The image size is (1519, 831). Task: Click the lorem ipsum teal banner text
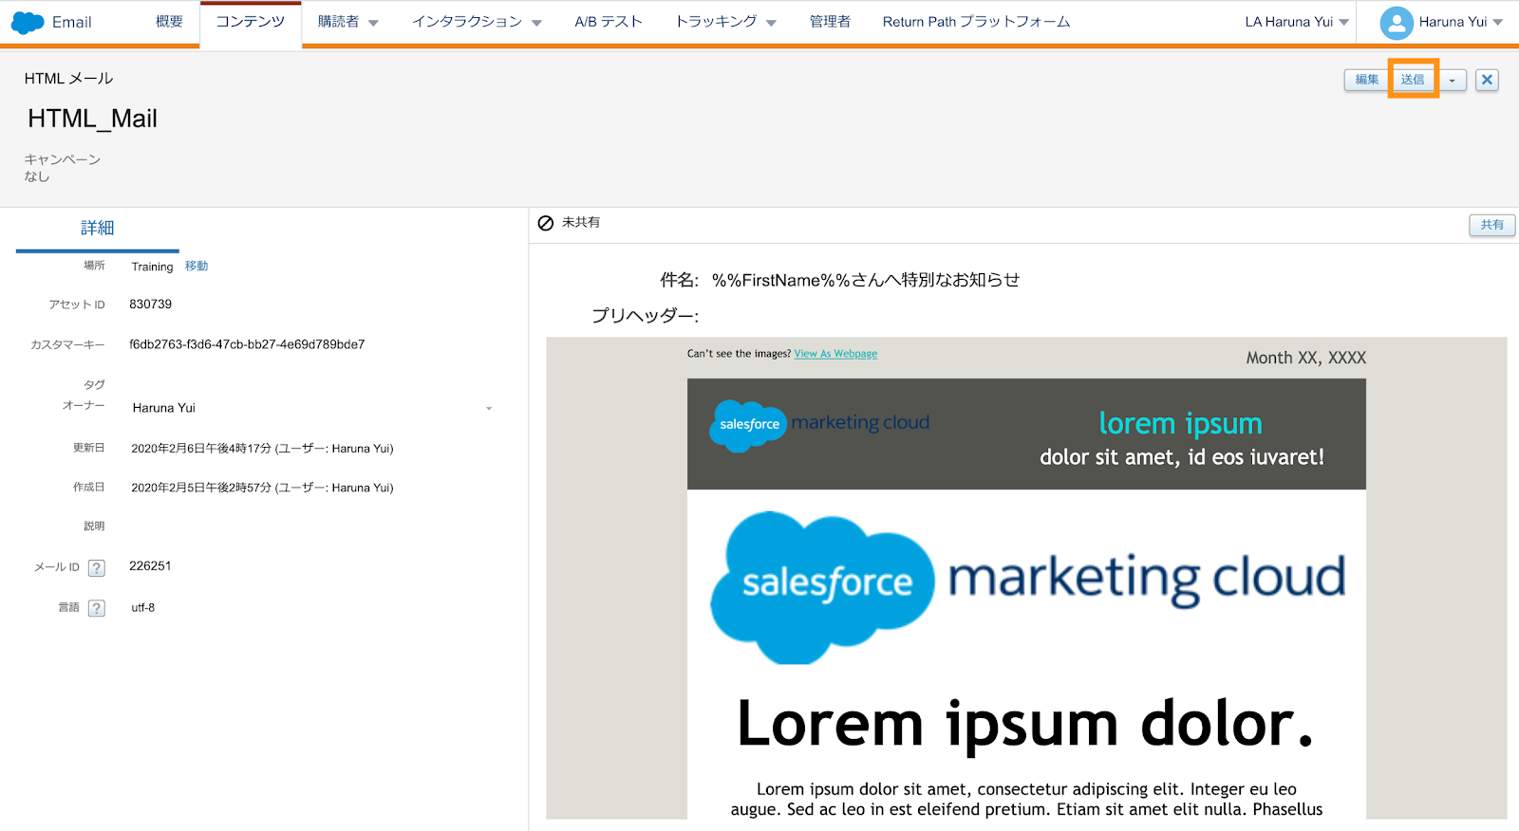pyautogui.click(x=1180, y=423)
